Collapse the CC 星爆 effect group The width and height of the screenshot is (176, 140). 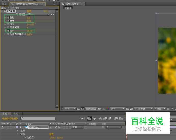(x=2, y=11)
